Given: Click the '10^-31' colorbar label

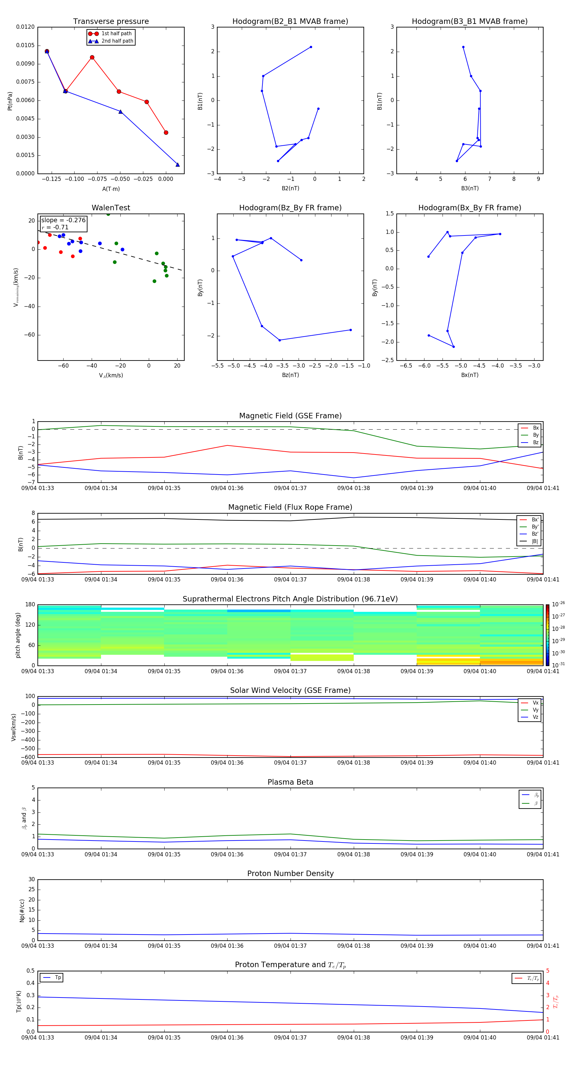Looking at the screenshot, I should (558, 665).
